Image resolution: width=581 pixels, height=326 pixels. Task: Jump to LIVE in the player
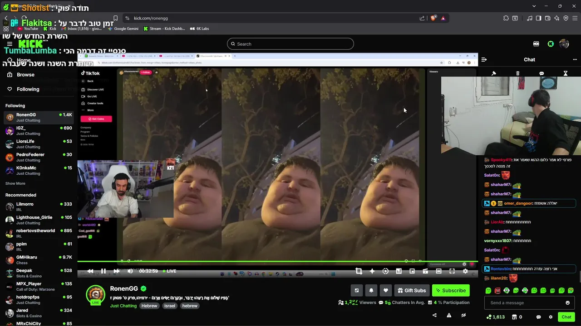coord(169,271)
